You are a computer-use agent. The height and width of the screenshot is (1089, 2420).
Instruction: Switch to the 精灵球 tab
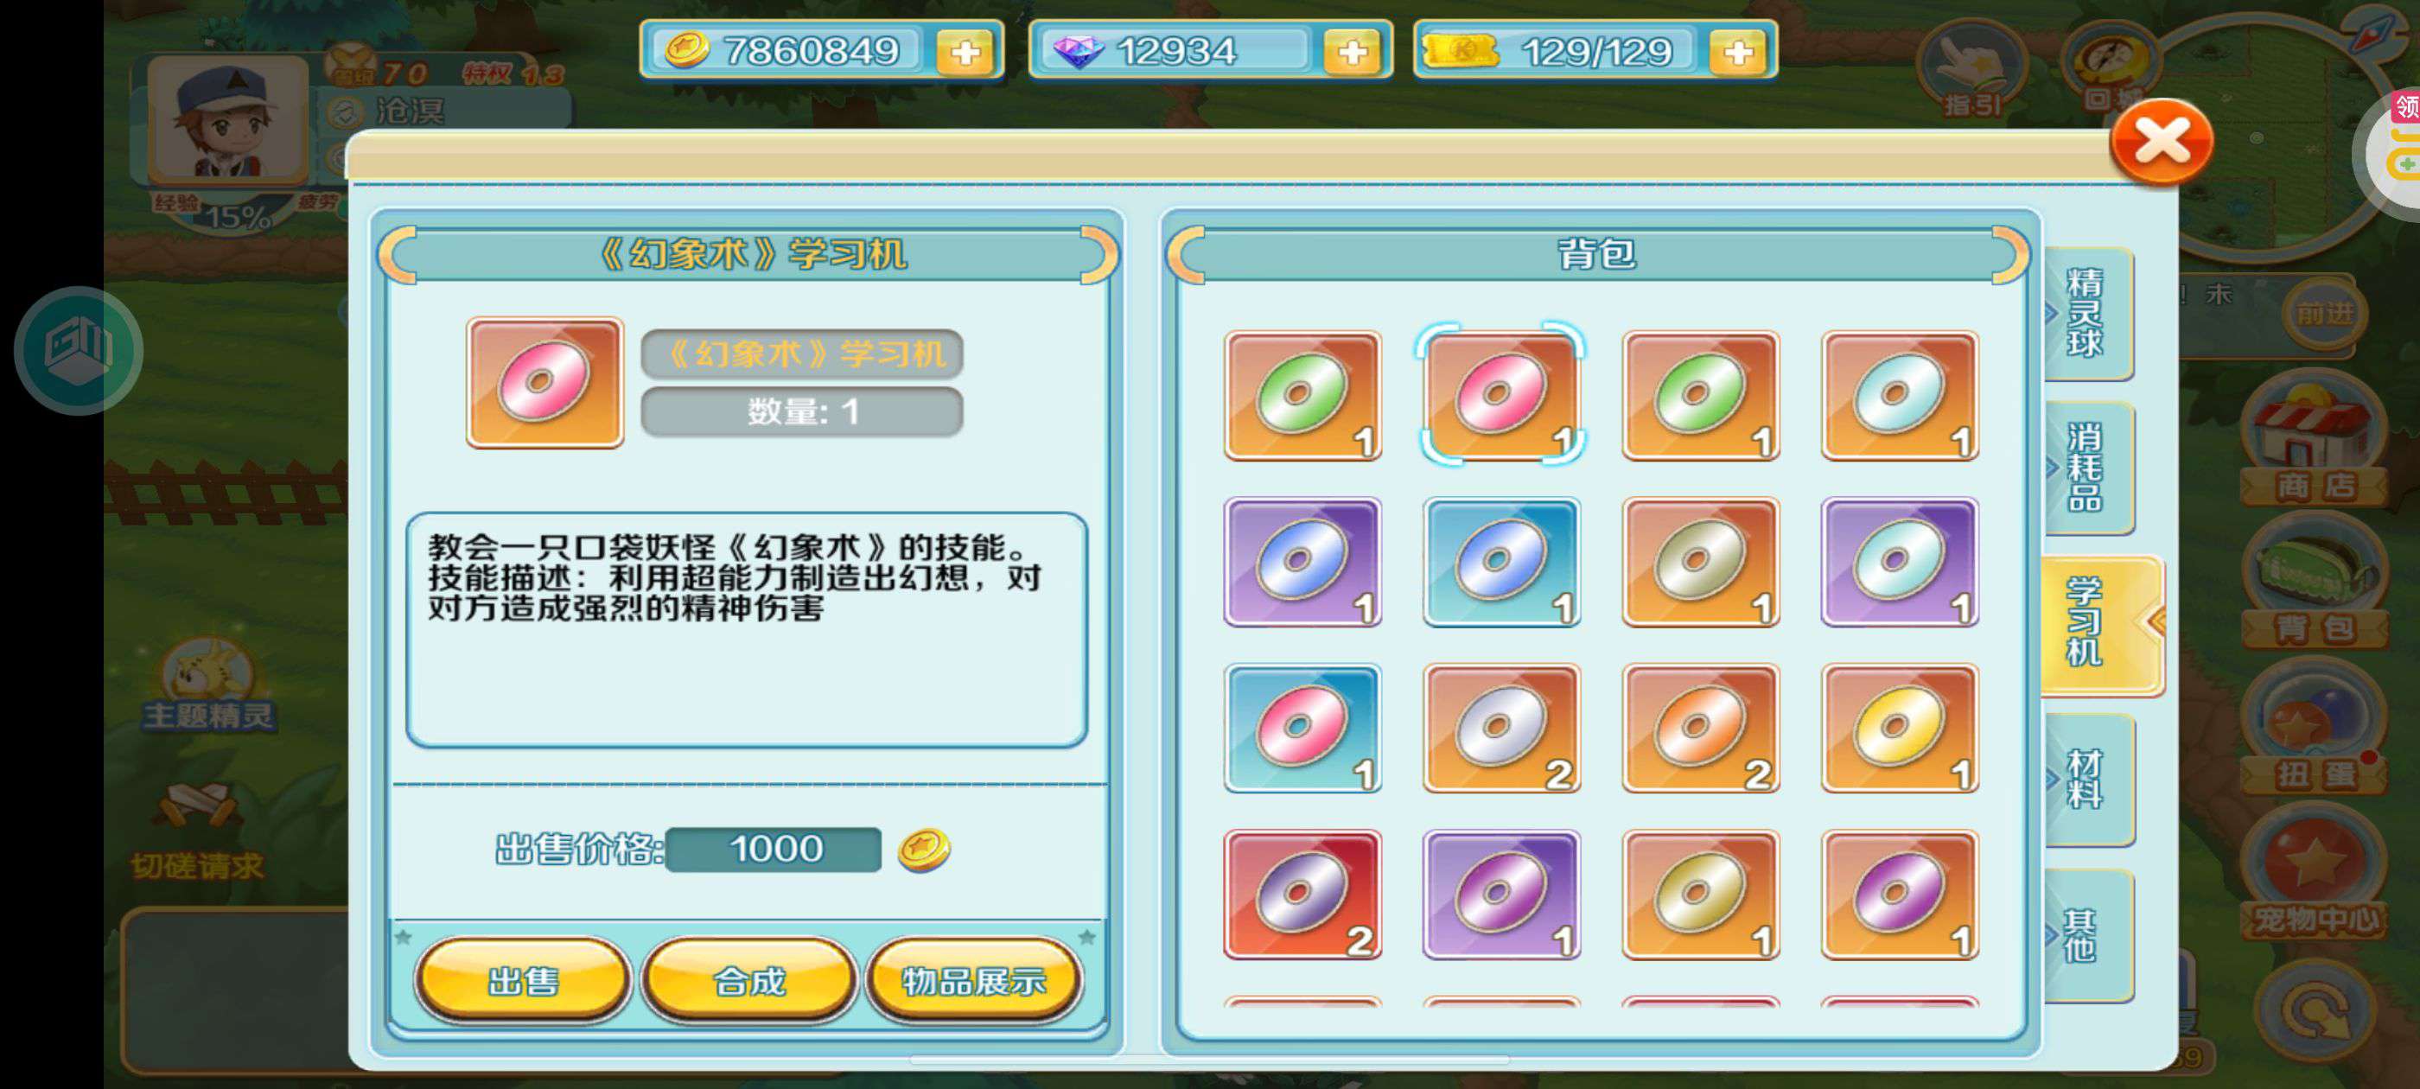tap(2087, 313)
